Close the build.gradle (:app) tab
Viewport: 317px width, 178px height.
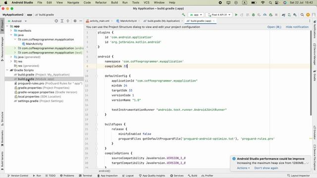click(213, 21)
